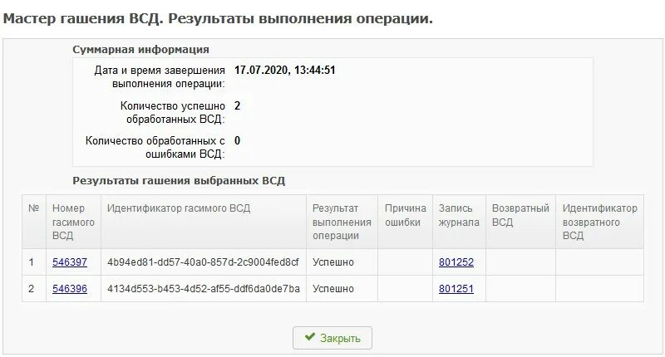Open VSD number 546397 link
Image resolution: width=665 pixels, height=357 pixels.
click(69, 262)
